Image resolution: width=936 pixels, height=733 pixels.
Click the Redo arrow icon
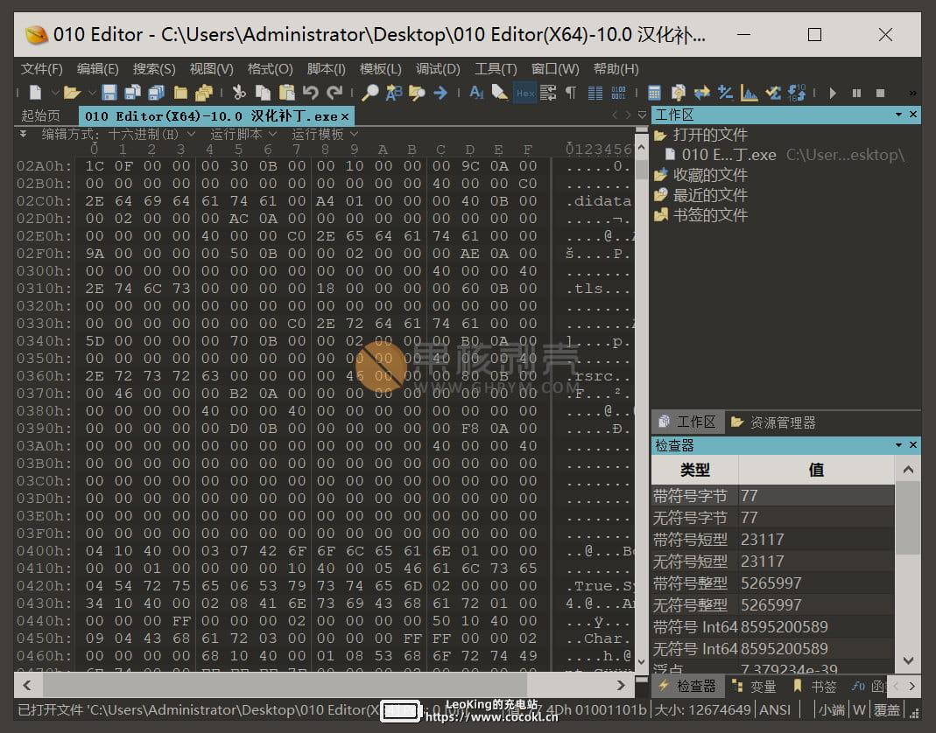click(334, 93)
